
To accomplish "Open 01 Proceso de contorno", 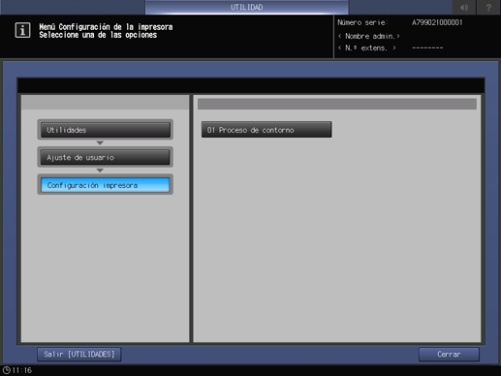I will (x=266, y=130).
